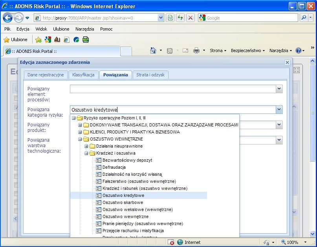Select Defraudacja tree item

pyautogui.click(x=114, y=167)
